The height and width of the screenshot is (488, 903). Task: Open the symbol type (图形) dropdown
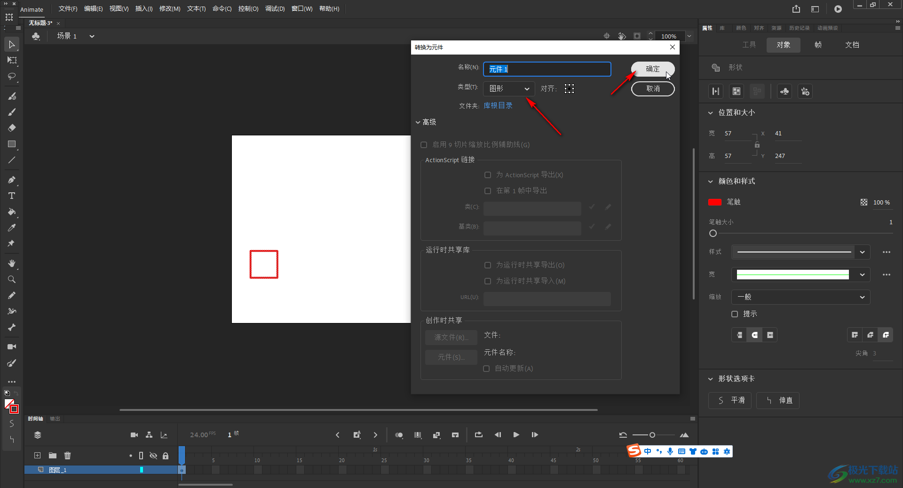tap(509, 89)
